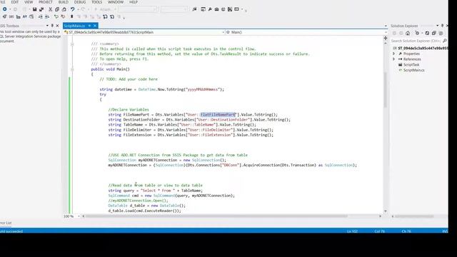Click the Save All icon
Viewport: 457px width, 257px height.
point(41,9)
